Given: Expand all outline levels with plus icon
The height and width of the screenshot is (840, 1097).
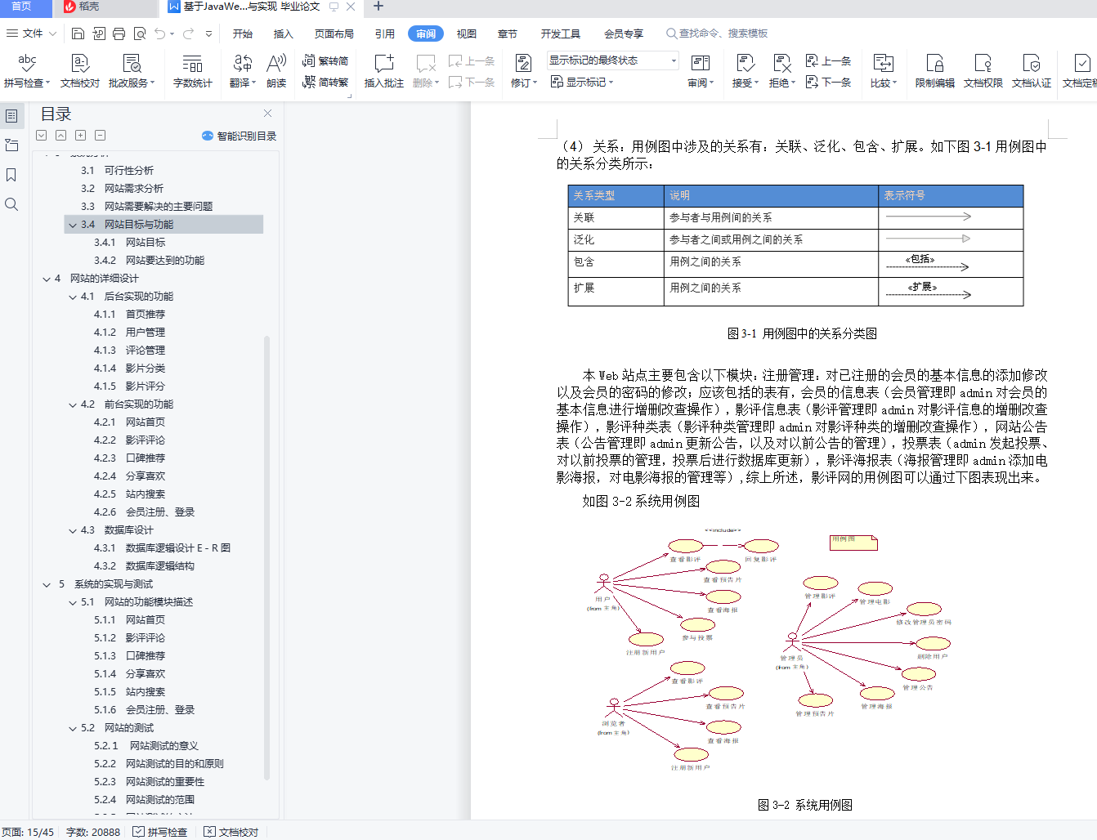Looking at the screenshot, I should click(80, 136).
